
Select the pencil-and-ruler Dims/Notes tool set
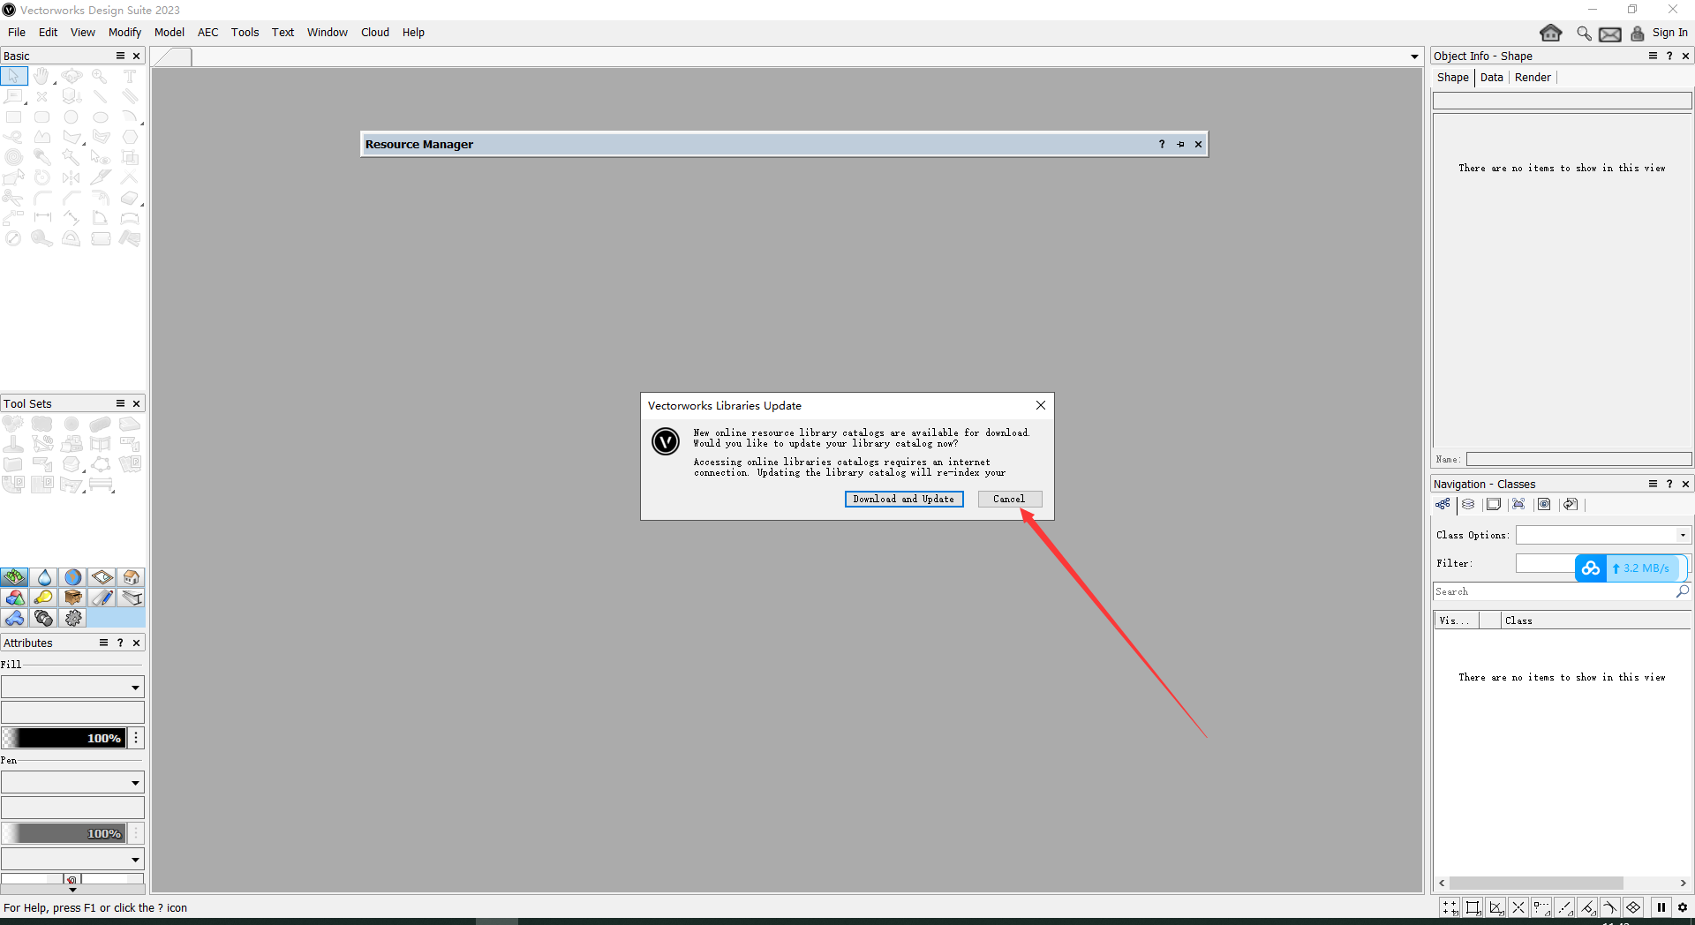coord(102,598)
